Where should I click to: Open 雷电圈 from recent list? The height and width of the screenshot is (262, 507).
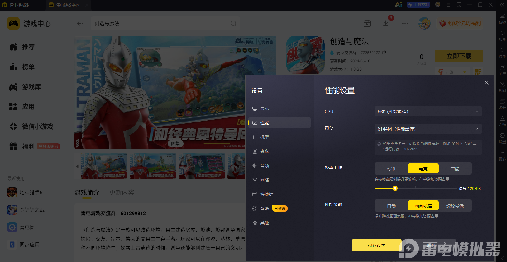coord(21,227)
